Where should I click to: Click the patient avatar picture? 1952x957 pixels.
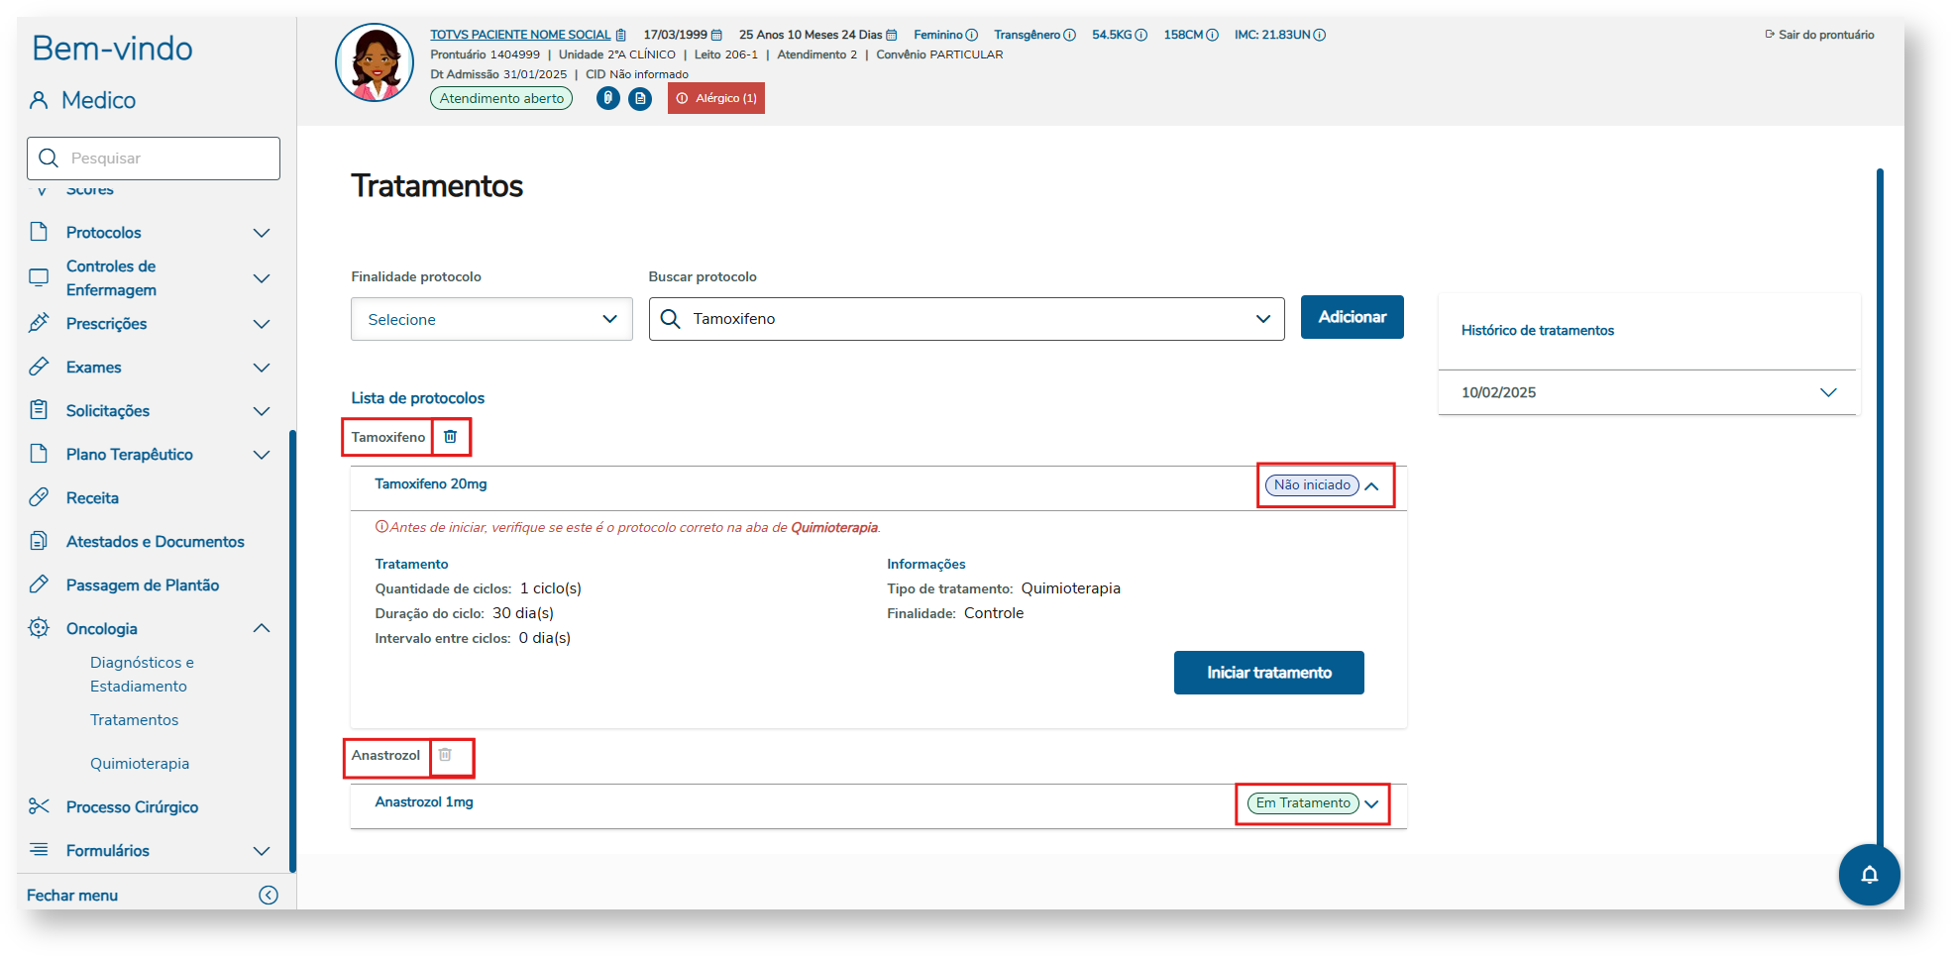pyautogui.click(x=375, y=63)
